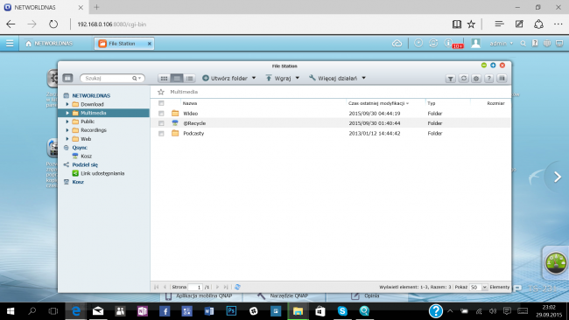Select Podziel się in sidebar
This screenshot has height=320, width=569.
[x=85, y=165]
